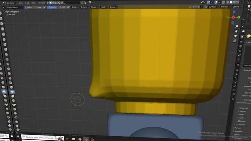This screenshot has width=251, height=141.
Task: Click the blue Z axis on navigation gizmo
Action: [234, 12]
